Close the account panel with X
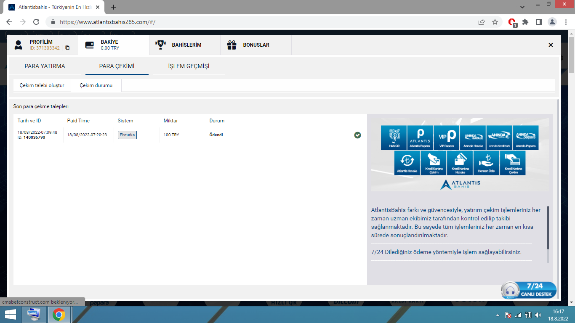This screenshot has height=323, width=575. (x=551, y=45)
